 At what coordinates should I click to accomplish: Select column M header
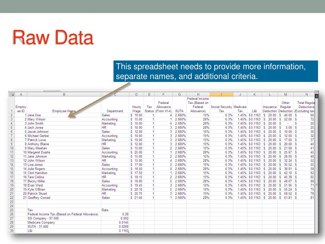286,95
